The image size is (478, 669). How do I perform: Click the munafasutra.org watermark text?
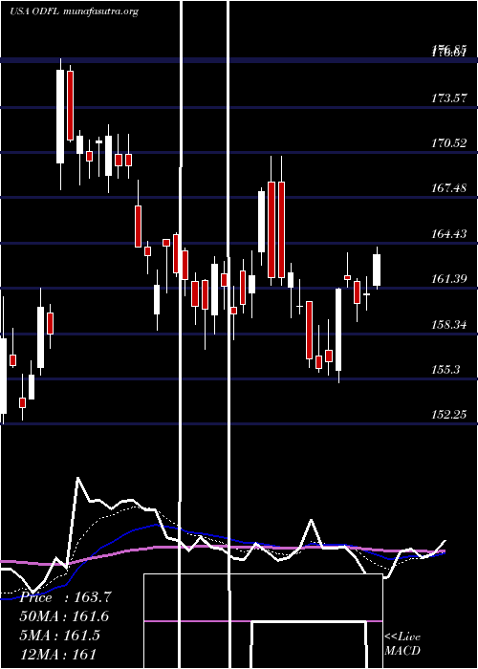[100, 11]
